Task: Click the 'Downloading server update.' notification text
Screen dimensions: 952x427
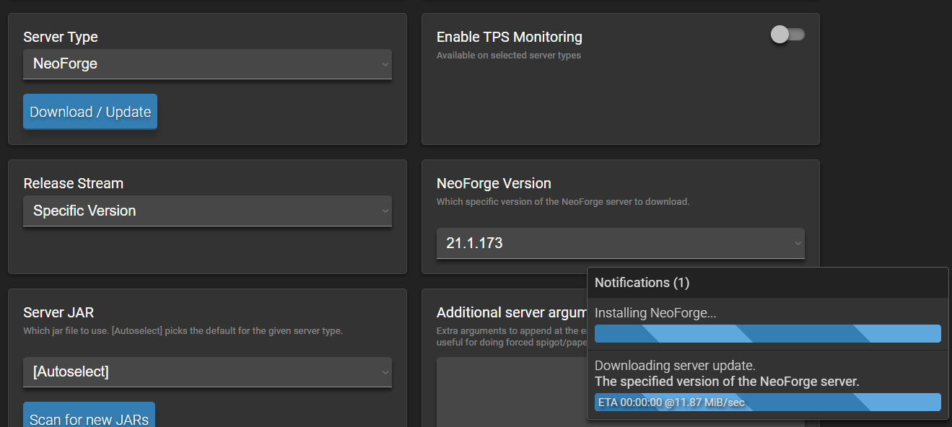Action: pos(675,366)
